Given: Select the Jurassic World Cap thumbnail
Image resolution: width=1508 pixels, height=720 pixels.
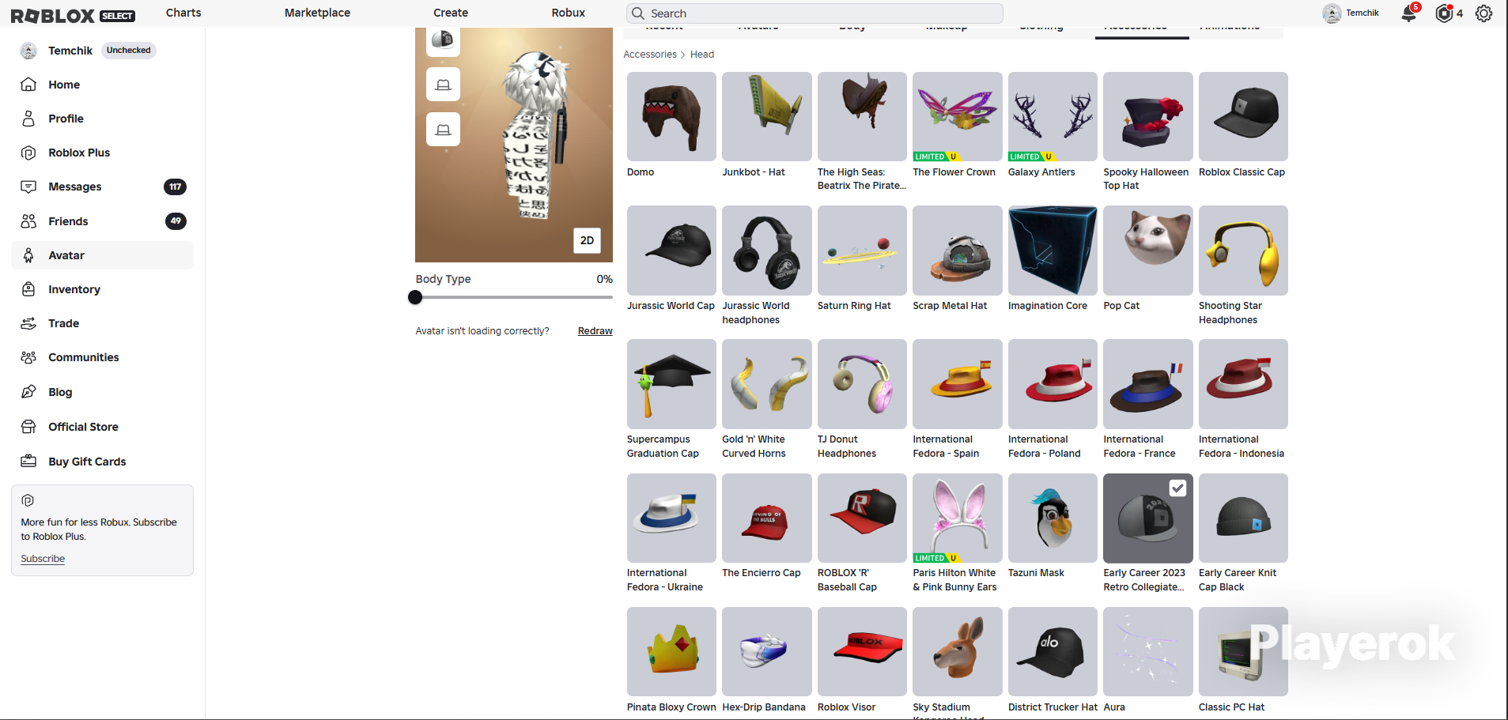Looking at the screenshot, I should click(671, 251).
